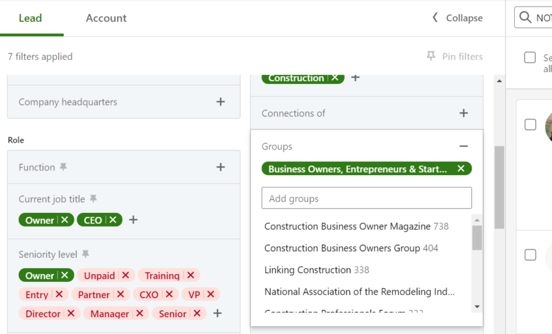Click the search magnifier icon

[525, 17]
